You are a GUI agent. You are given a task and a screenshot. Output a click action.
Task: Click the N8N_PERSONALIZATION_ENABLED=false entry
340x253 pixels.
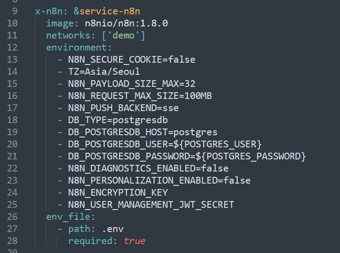pos(159,180)
